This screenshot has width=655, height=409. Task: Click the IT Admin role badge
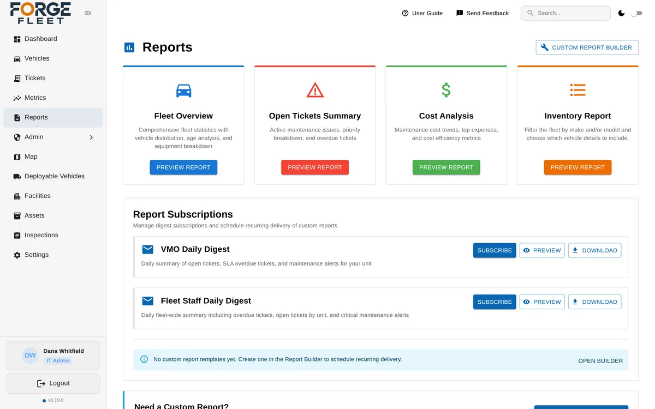coord(58,360)
